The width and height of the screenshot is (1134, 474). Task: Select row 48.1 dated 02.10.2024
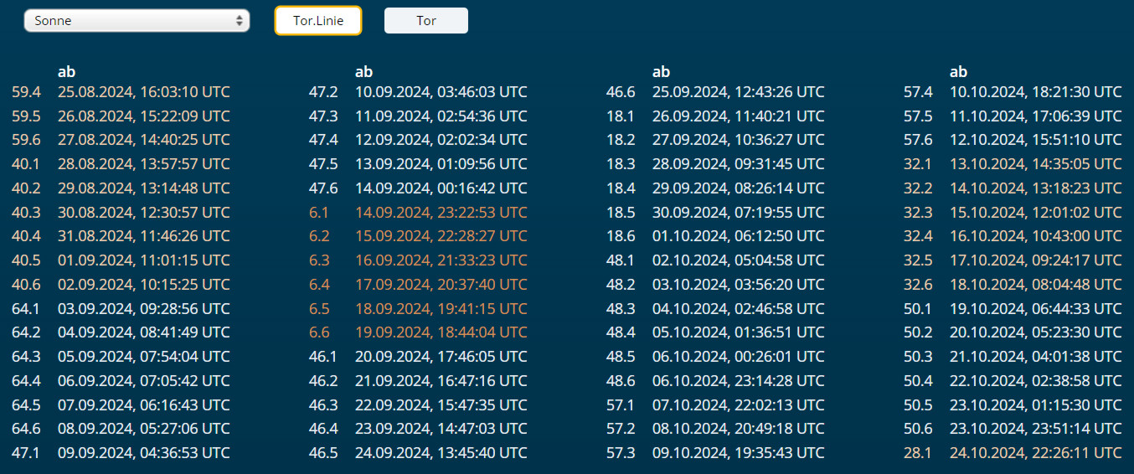point(738,260)
